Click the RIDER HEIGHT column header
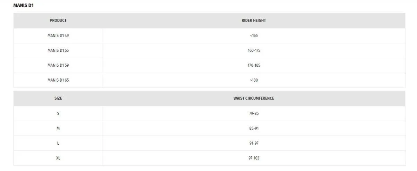Viewport: 417px width, 171px height. pos(254,21)
